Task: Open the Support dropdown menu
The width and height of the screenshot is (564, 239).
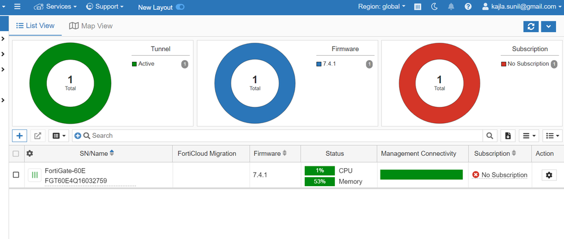Action: 104,6
